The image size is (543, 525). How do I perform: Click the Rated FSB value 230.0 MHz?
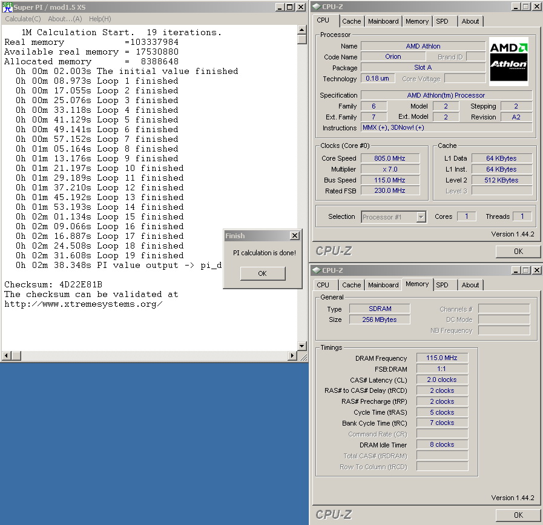(390, 191)
